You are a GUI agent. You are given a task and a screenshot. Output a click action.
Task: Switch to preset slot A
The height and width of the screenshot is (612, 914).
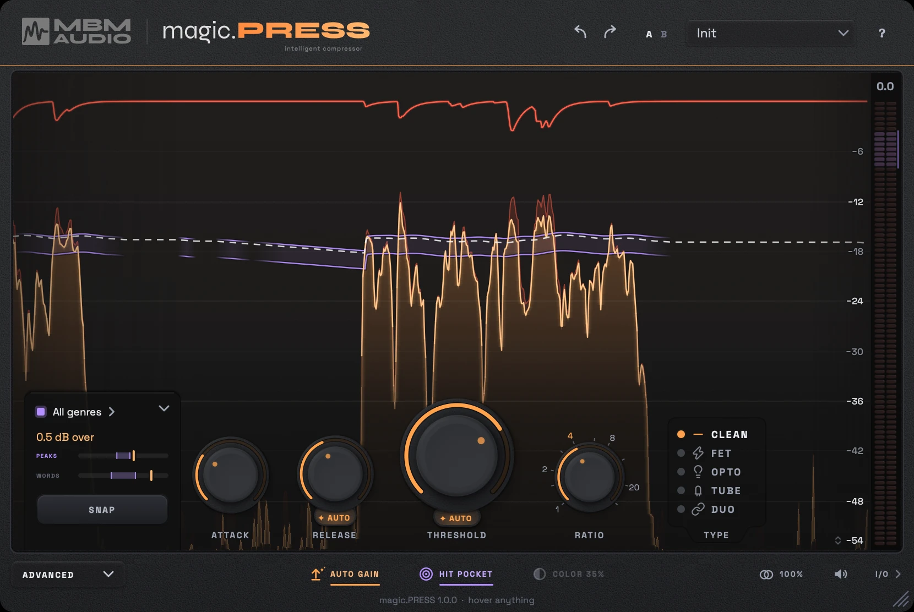[649, 34]
